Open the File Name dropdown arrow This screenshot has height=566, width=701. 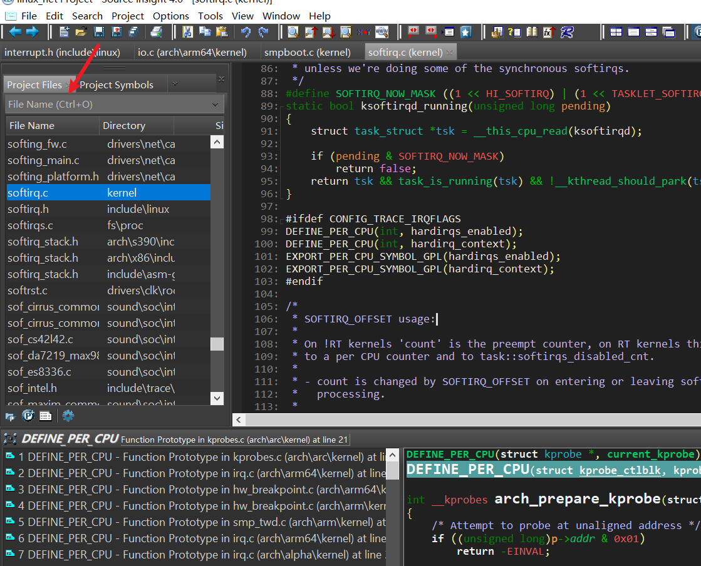click(215, 105)
